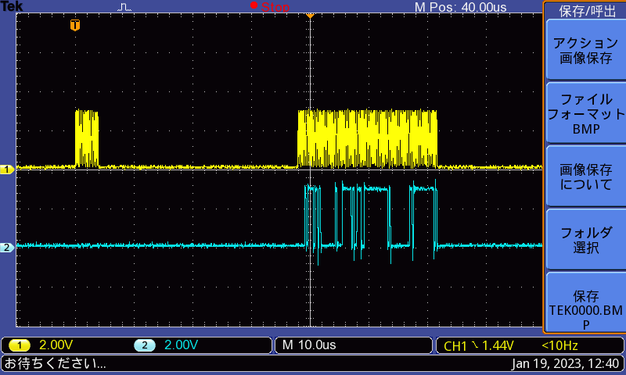Click the <10Hz frequency readout
This screenshot has height=375, width=626.
[x=559, y=345]
